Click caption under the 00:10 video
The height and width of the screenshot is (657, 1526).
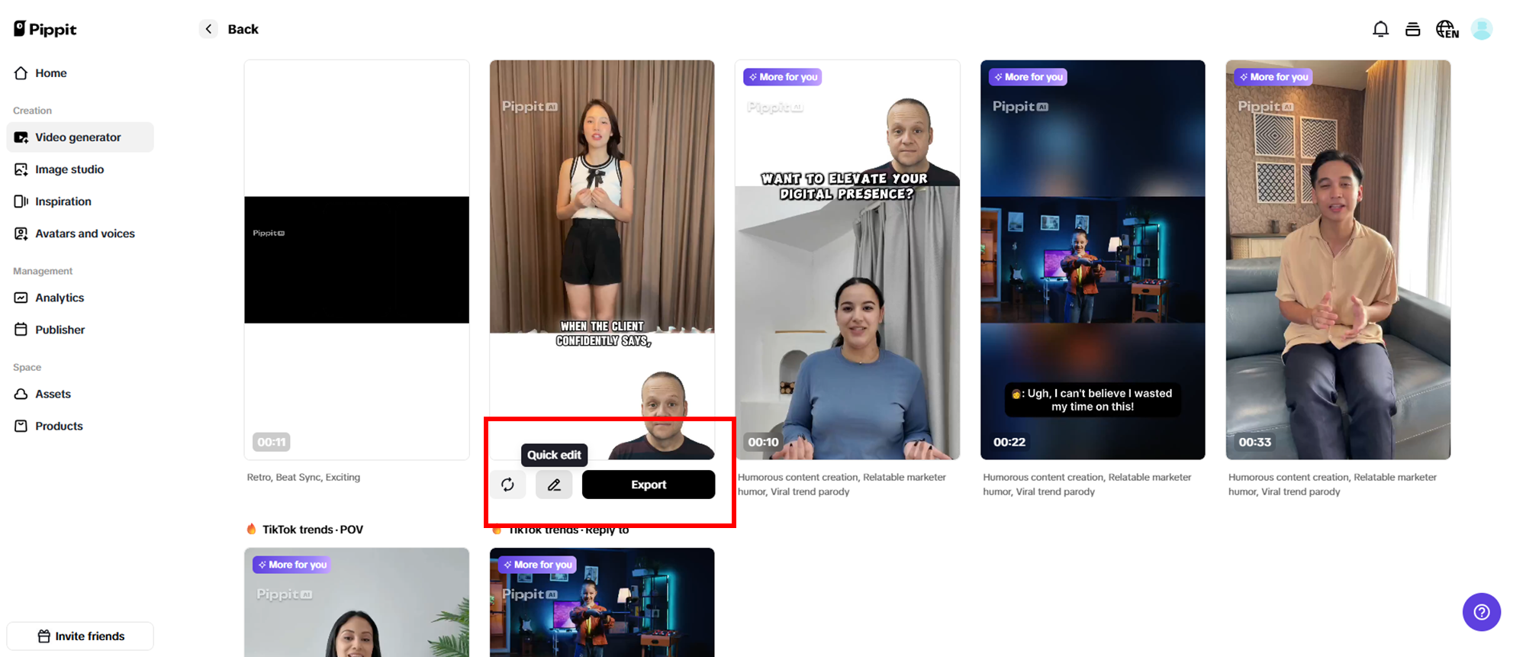tap(842, 485)
